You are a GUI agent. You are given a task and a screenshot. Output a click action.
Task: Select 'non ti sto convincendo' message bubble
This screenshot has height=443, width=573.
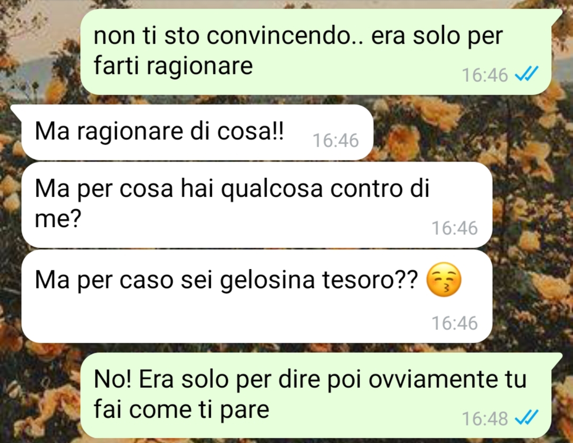(315, 52)
